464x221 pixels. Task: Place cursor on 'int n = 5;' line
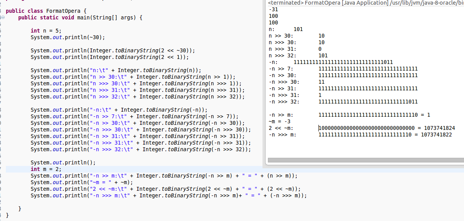click(x=46, y=31)
